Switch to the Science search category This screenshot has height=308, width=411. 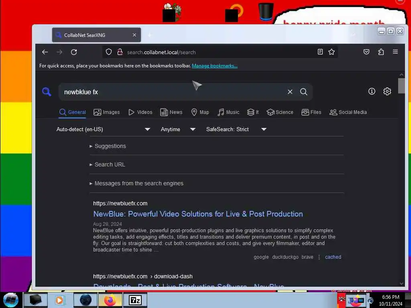tap(280, 112)
